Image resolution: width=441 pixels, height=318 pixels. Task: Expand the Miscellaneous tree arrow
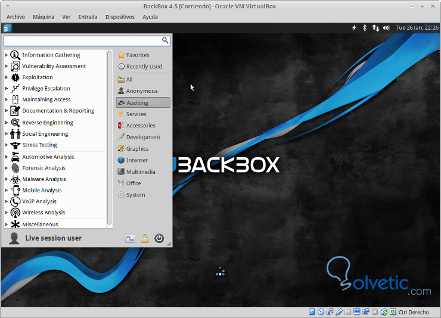point(6,224)
